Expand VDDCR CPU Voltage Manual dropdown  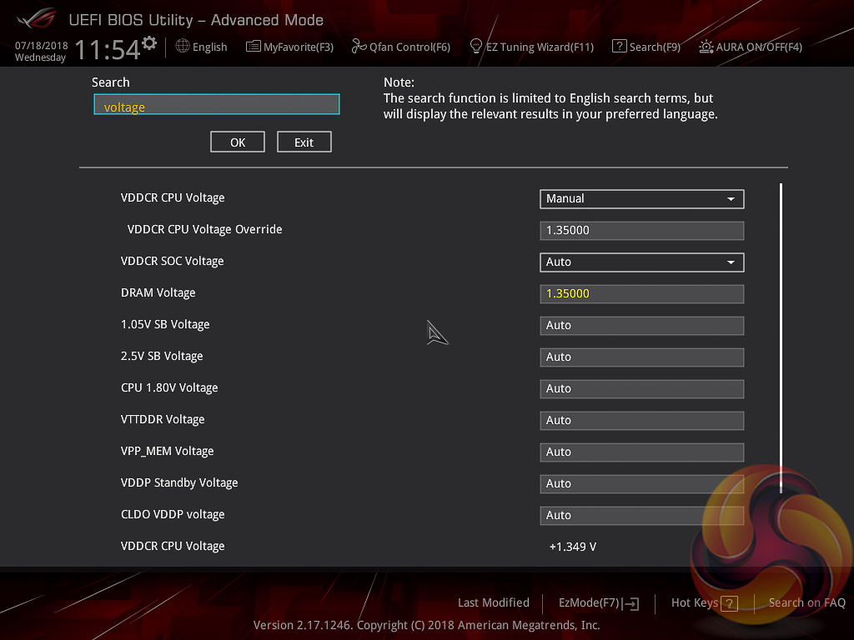(641, 199)
